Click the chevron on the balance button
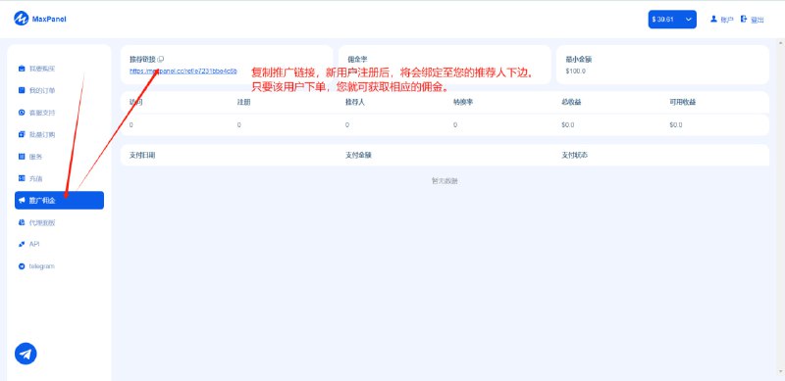 (x=689, y=20)
